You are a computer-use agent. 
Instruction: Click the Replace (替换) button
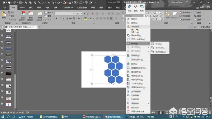coord(199,16)
